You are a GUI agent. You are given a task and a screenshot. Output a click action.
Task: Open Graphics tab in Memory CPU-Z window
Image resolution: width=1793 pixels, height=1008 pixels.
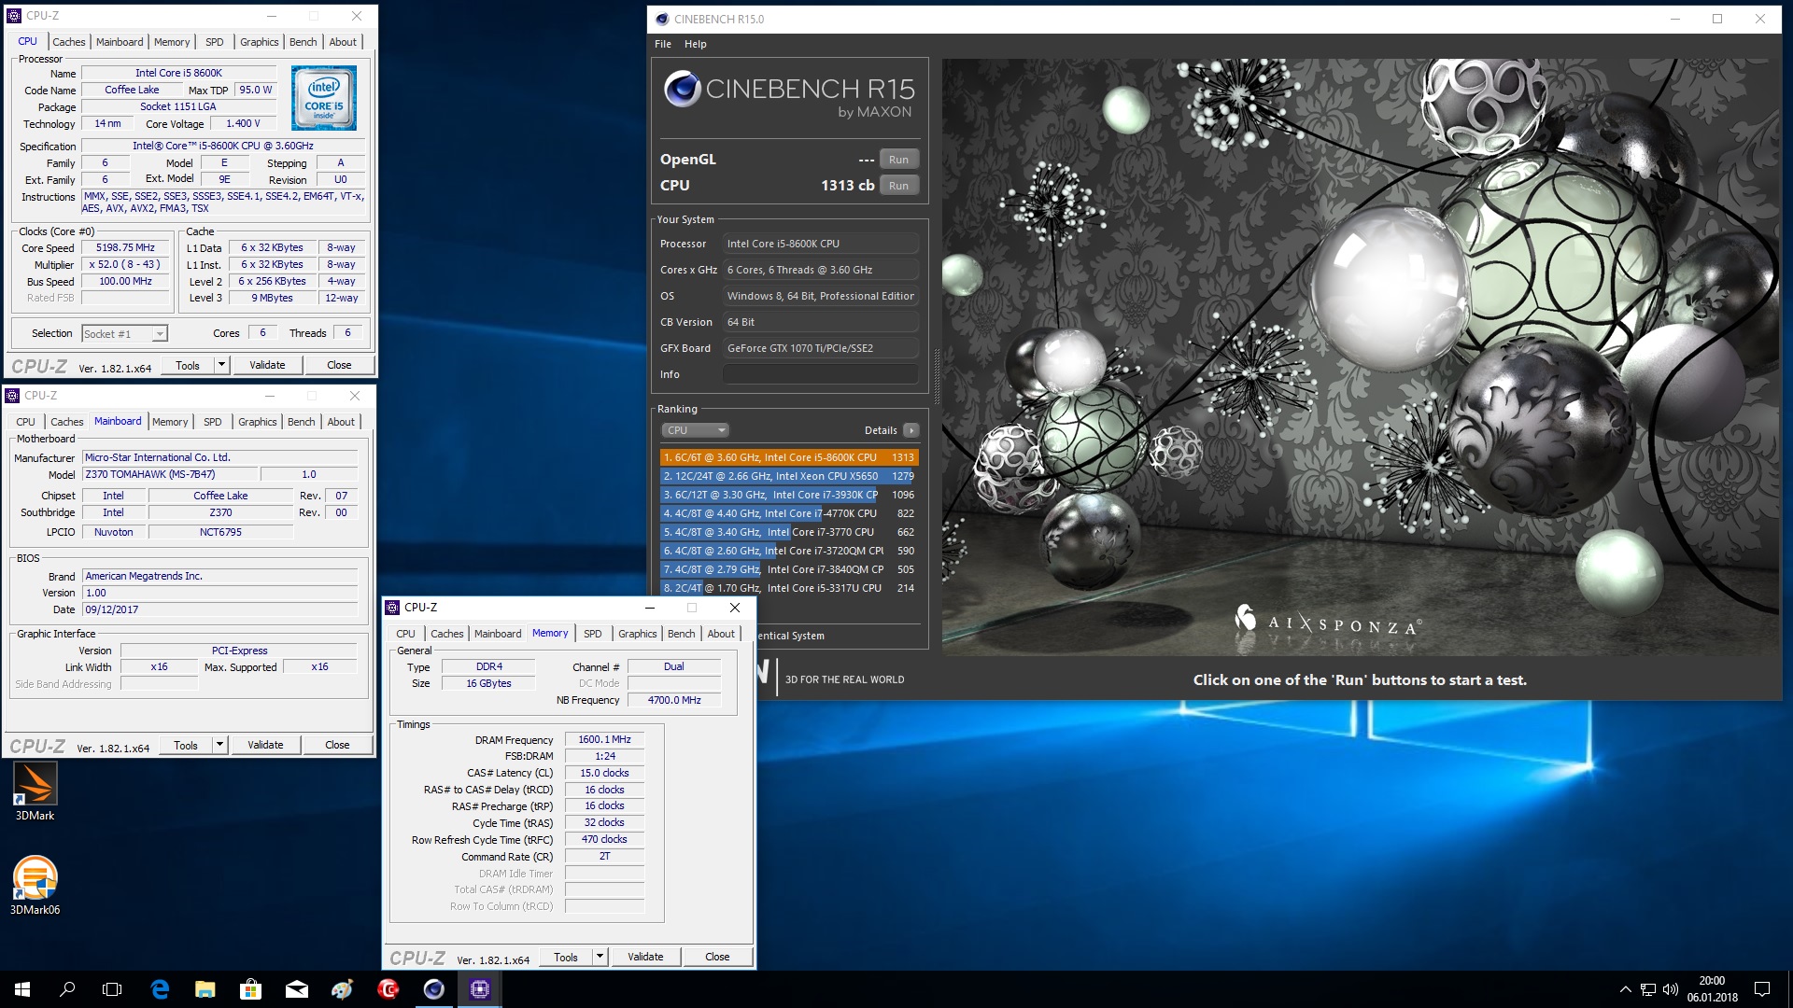[x=637, y=634]
